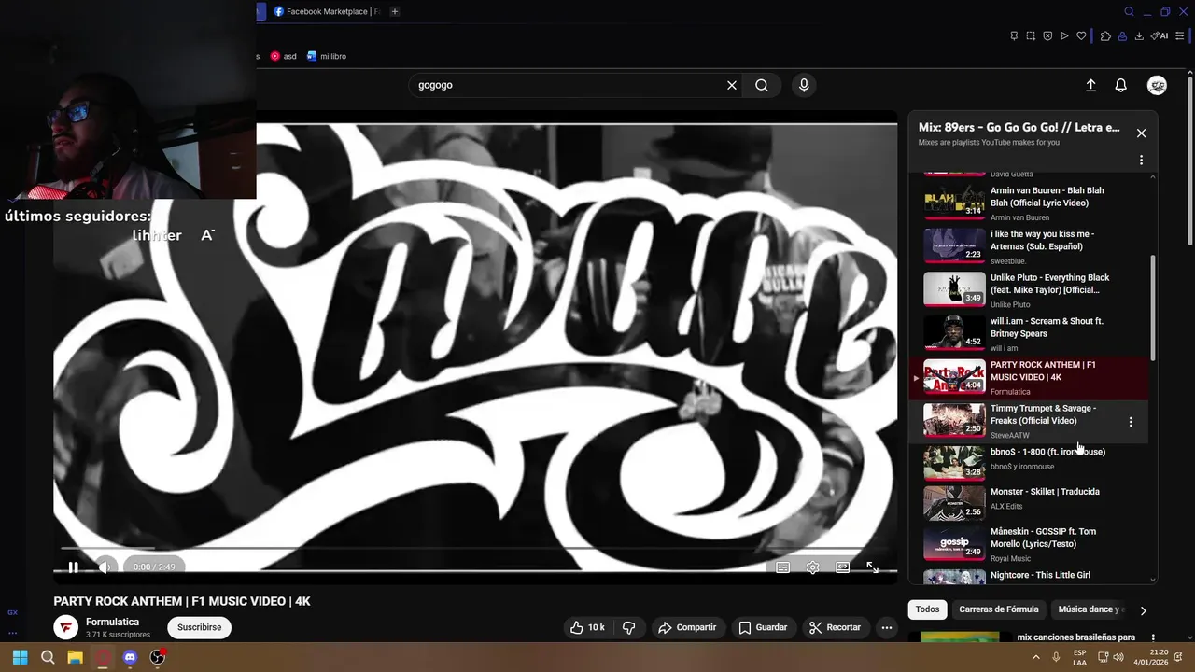Viewport: 1195px width, 672px height.
Task: Open the AI assistant toolbar icon
Action: 1160,36
